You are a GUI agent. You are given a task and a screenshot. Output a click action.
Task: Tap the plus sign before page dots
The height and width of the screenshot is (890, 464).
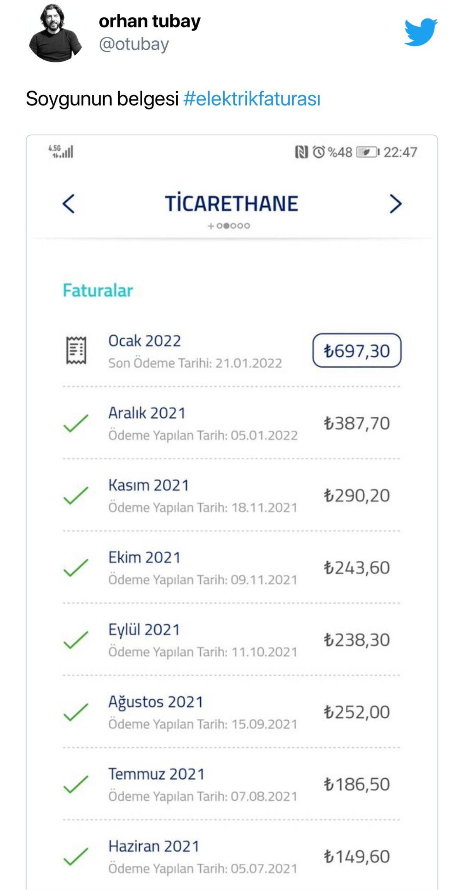(211, 226)
